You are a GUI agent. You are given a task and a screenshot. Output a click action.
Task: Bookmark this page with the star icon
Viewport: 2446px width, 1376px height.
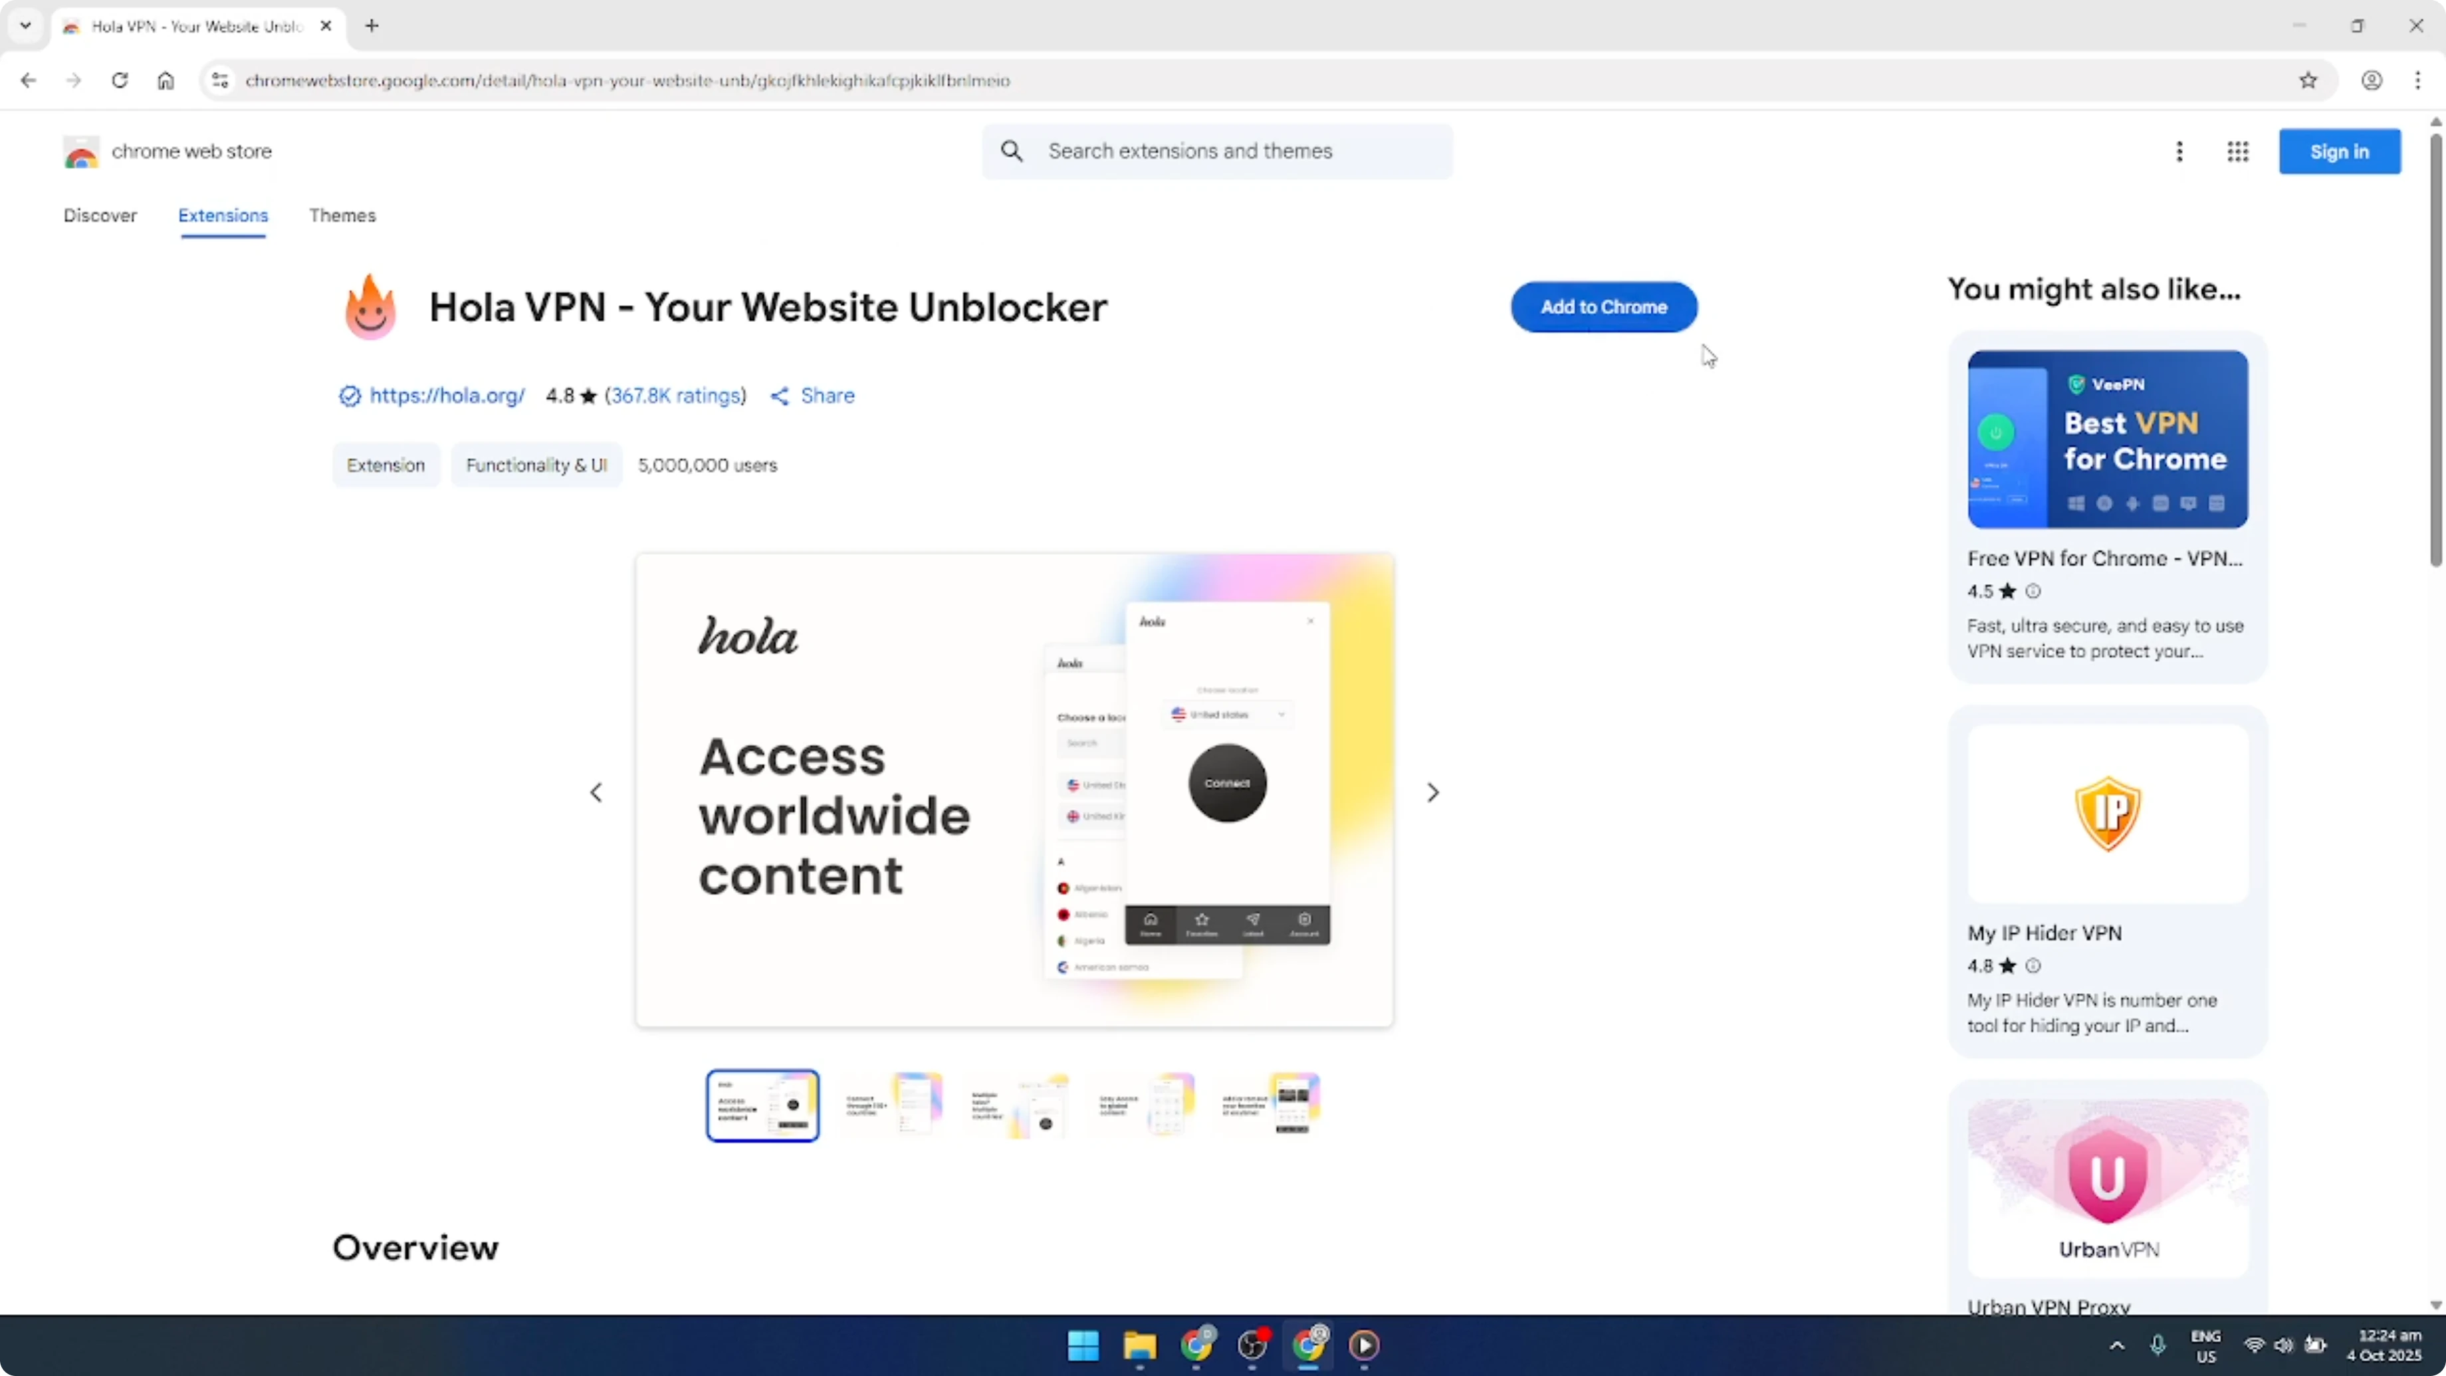[2308, 80]
